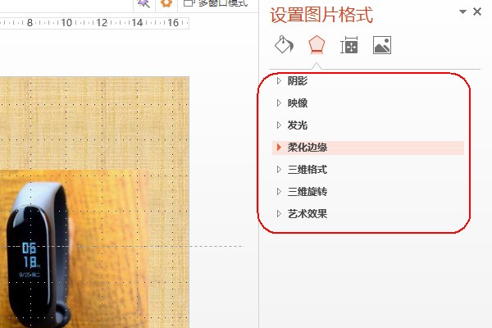Expand the 发光 section arrow
This screenshot has width=492, height=328.
click(279, 125)
